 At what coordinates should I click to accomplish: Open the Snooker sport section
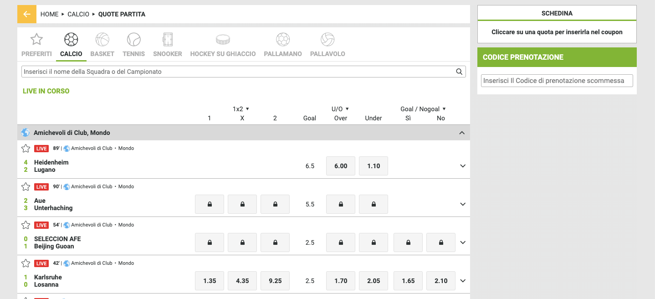[167, 39]
